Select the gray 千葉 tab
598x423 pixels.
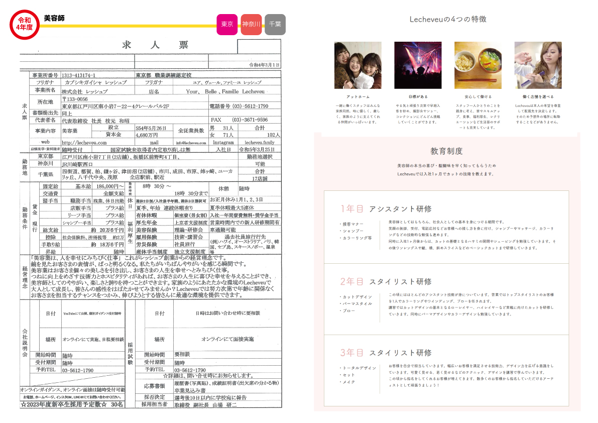(275, 25)
